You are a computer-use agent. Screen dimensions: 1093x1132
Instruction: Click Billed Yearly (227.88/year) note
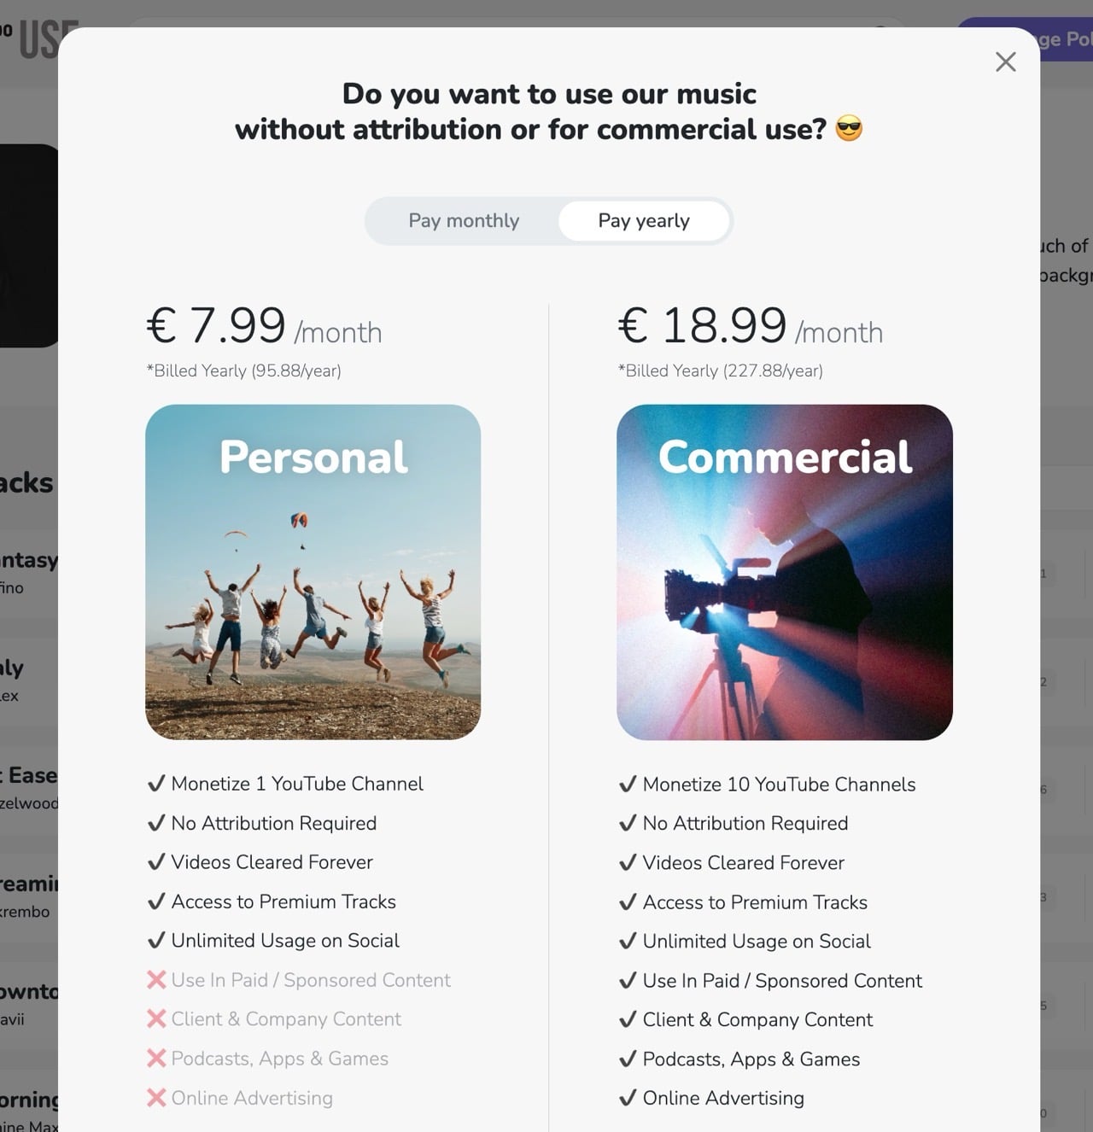coord(721,371)
